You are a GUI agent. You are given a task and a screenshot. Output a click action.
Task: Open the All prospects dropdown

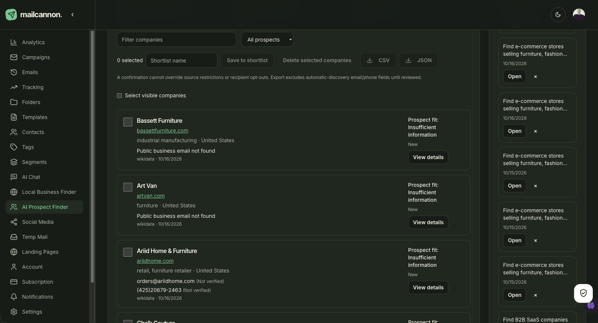click(x=267, y=39)
